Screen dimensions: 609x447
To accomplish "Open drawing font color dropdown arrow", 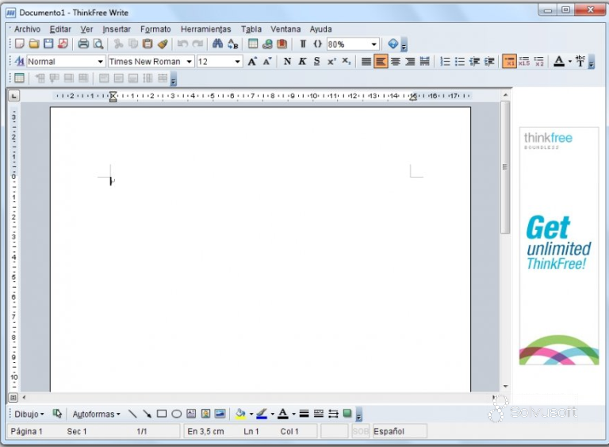I will point(293,414).
